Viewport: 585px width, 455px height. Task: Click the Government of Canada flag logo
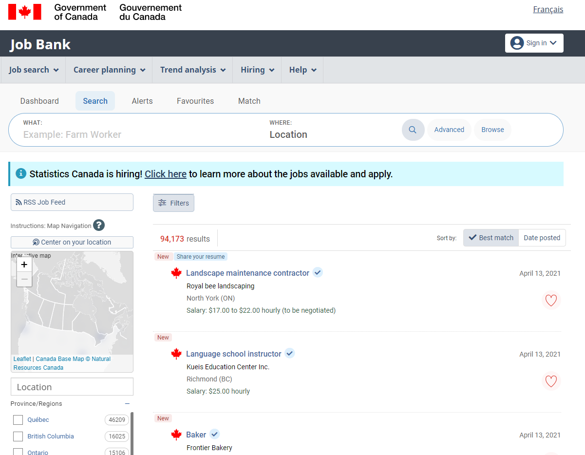point(25,12)
